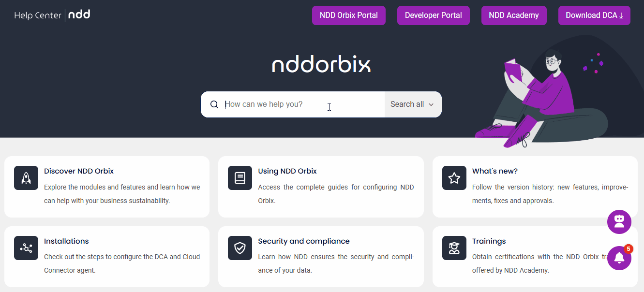Select the Security and compliance title
The width and height of the screenshot is (644, 292).
303,241
